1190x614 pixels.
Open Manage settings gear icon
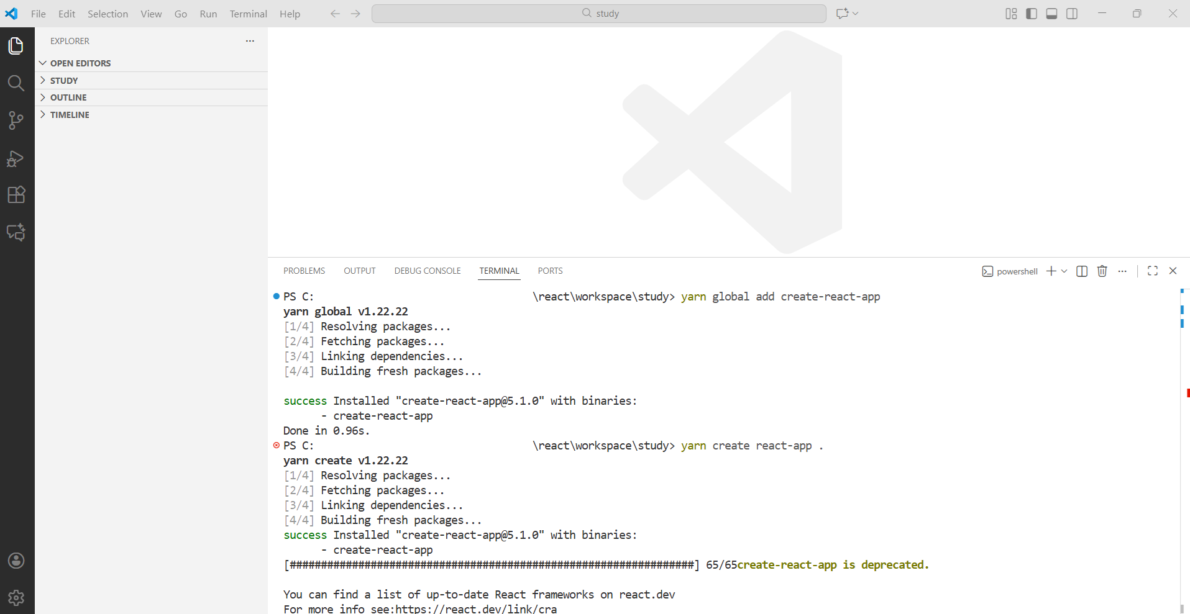16,597
